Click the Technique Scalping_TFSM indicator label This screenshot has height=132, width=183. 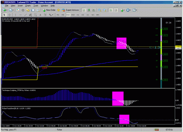(19, 90)
